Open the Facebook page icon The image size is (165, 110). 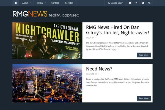pyautogui.click(x=136, y=3)
